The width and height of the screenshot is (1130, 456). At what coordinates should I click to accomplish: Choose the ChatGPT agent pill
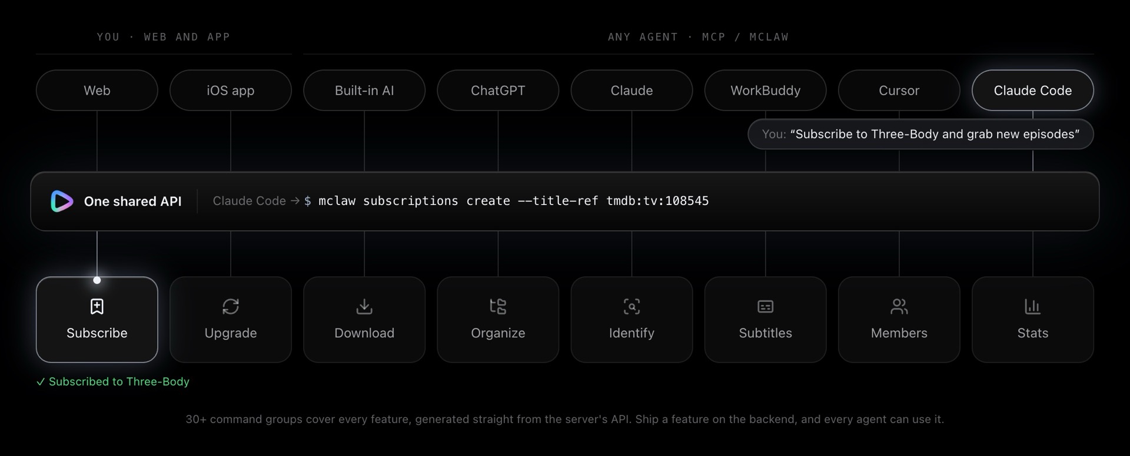tap(498, 90)
